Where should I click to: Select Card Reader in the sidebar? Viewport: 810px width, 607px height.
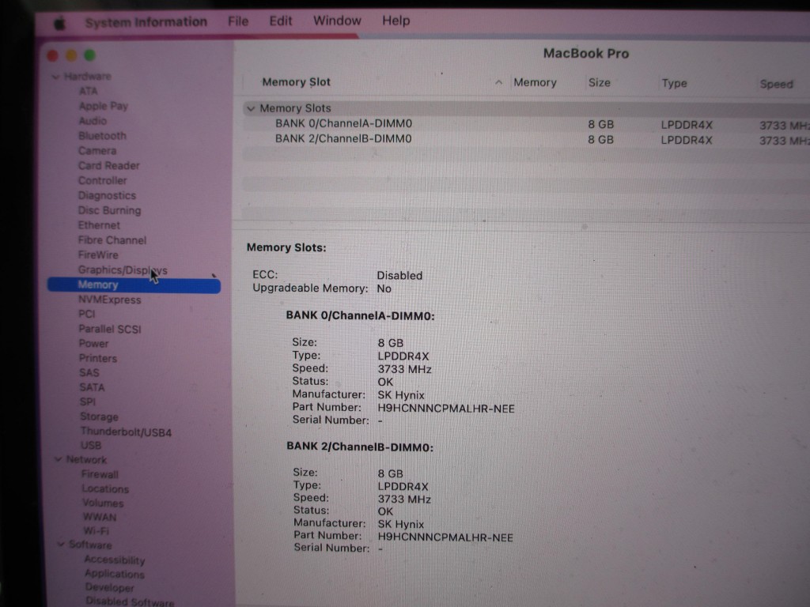[x=109, y=166]
